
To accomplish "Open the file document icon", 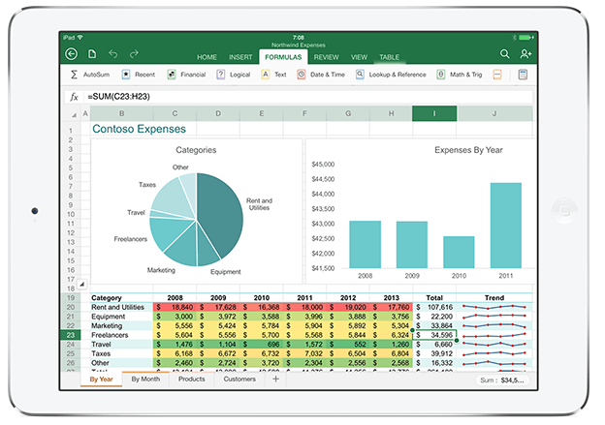I will [x=92, y=54].
